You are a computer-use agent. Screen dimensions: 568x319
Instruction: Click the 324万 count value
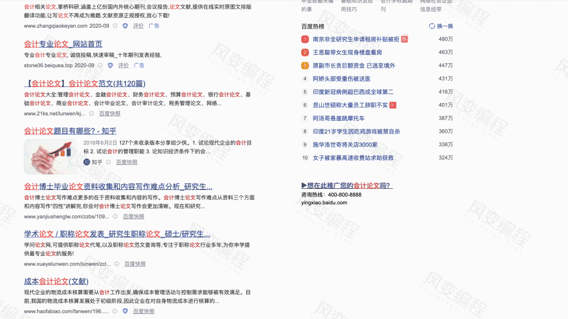(445, 158)
